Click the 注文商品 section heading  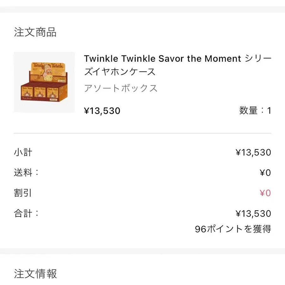pos(35,32)
